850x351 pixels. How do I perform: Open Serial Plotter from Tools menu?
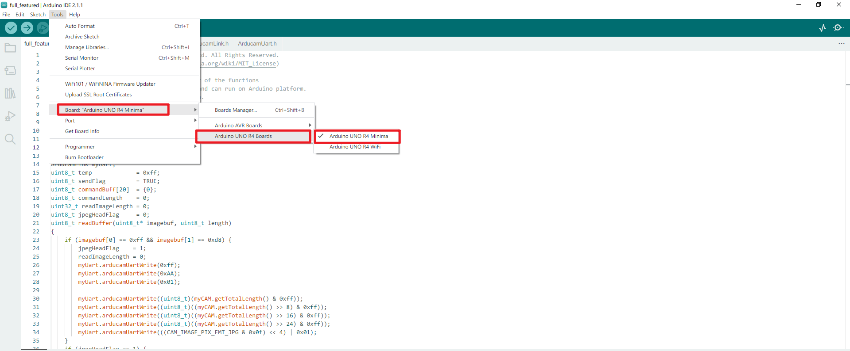click(x=125, y=69)
